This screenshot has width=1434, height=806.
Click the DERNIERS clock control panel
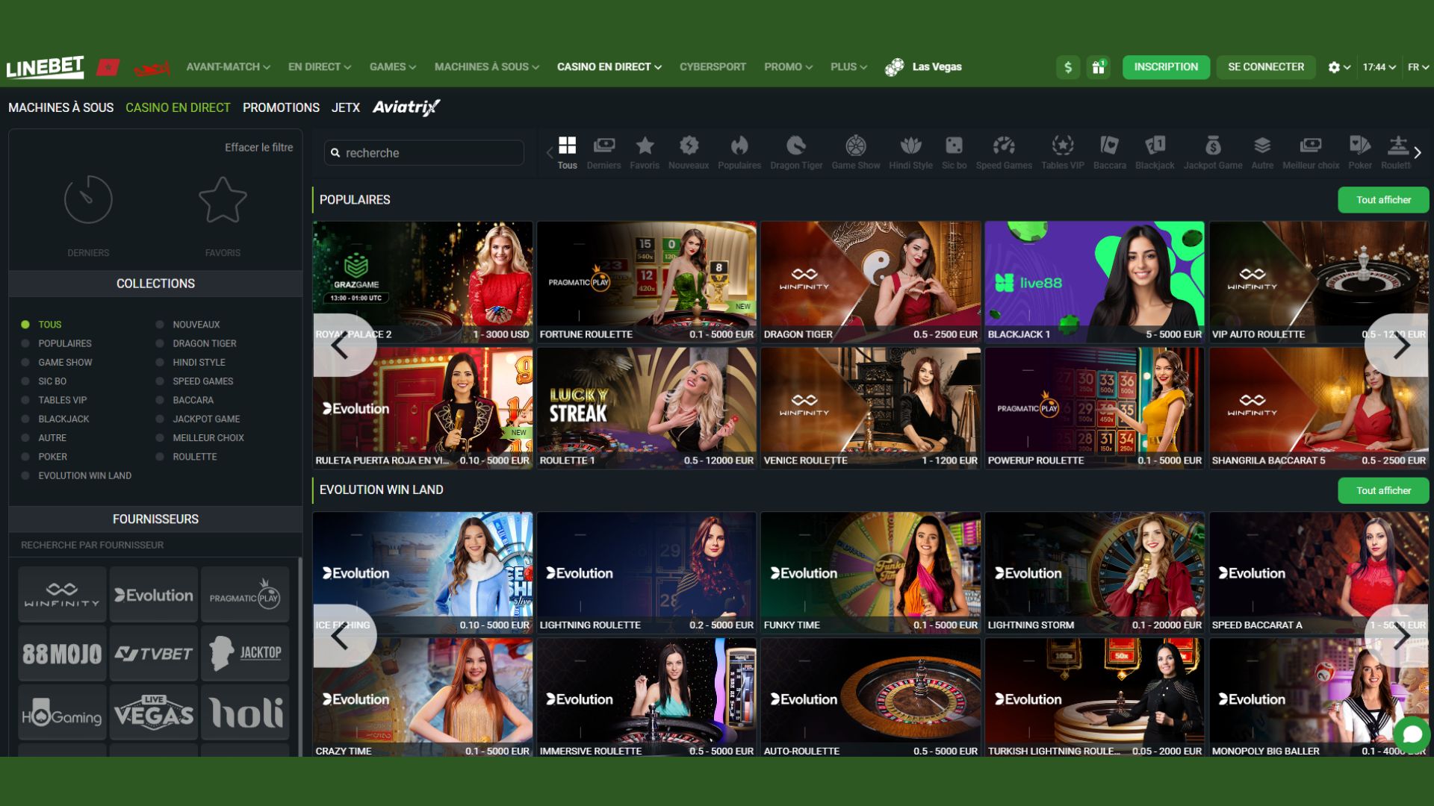(88, 200)
